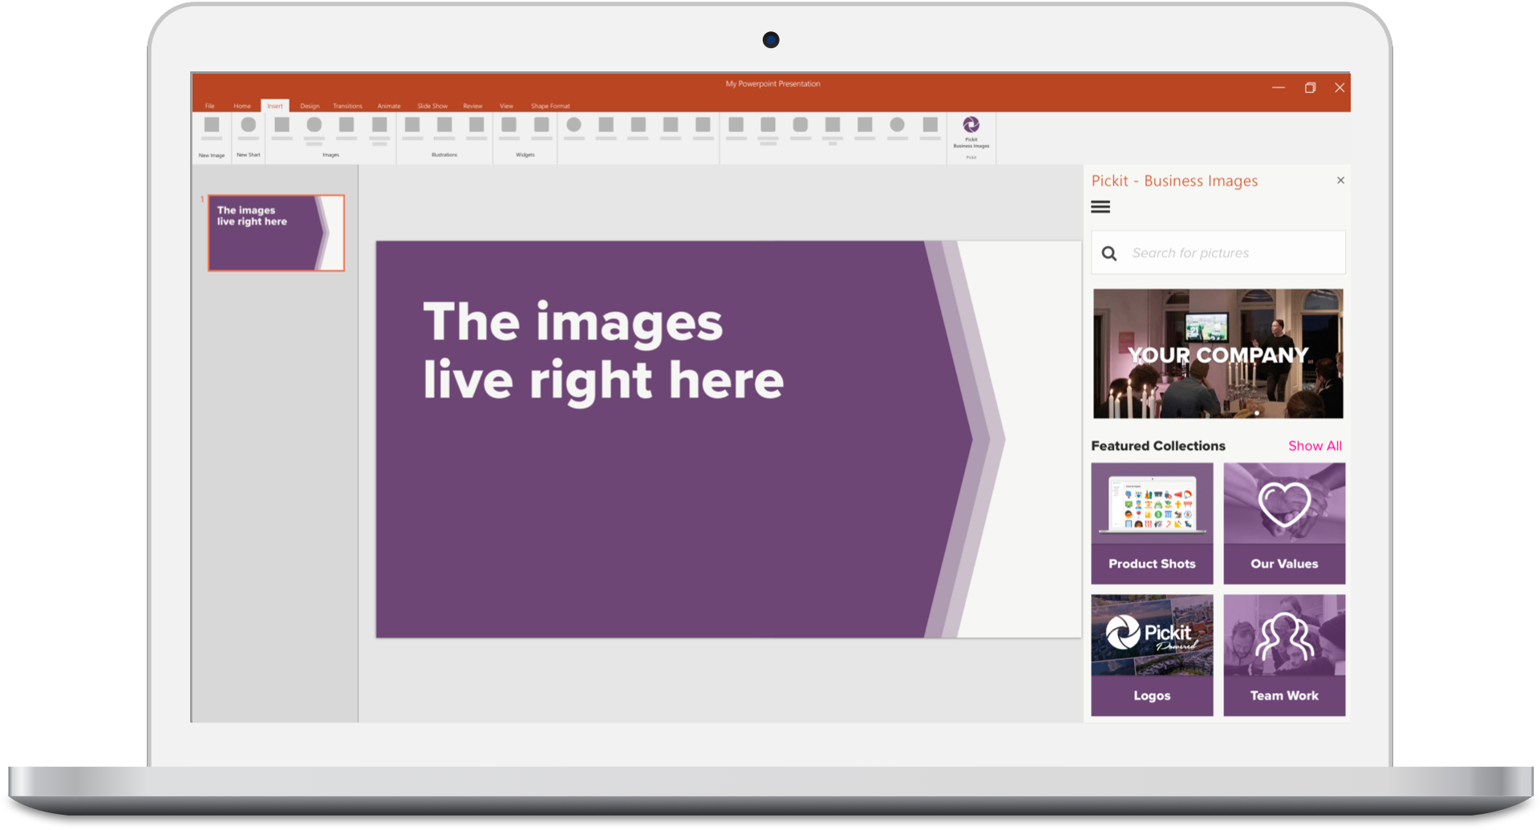The width and height of the screenshot is (1540, 830).
Task: Open the File menu tab
Action: [209, 106]
